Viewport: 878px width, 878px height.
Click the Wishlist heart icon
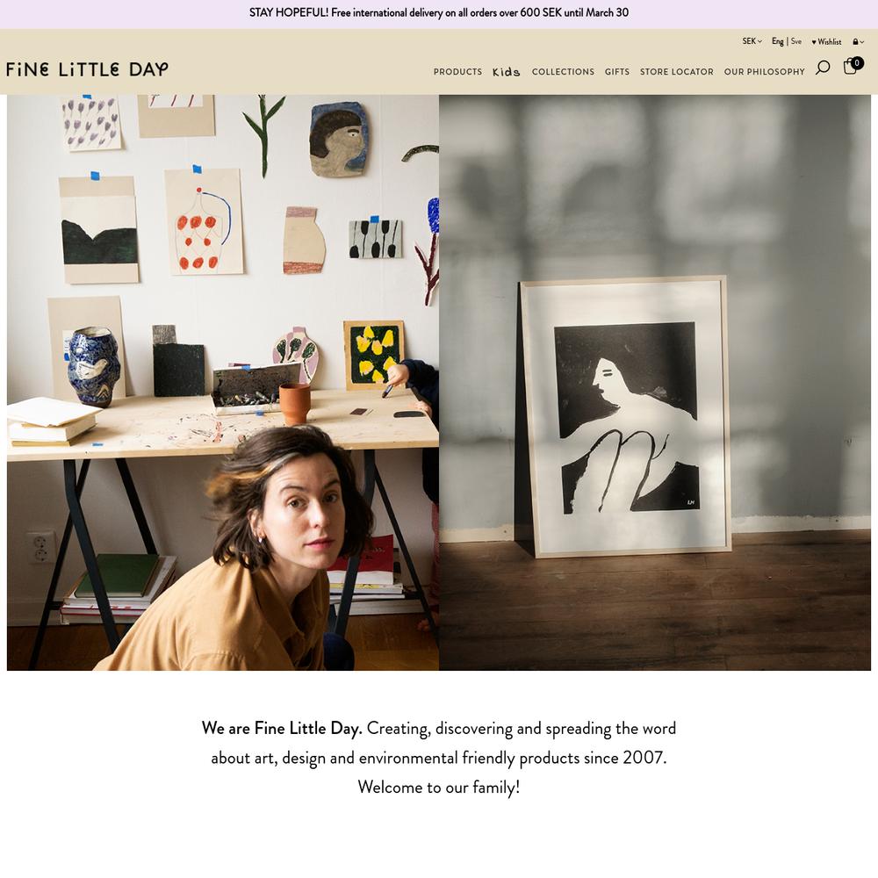tap(814, 42)
